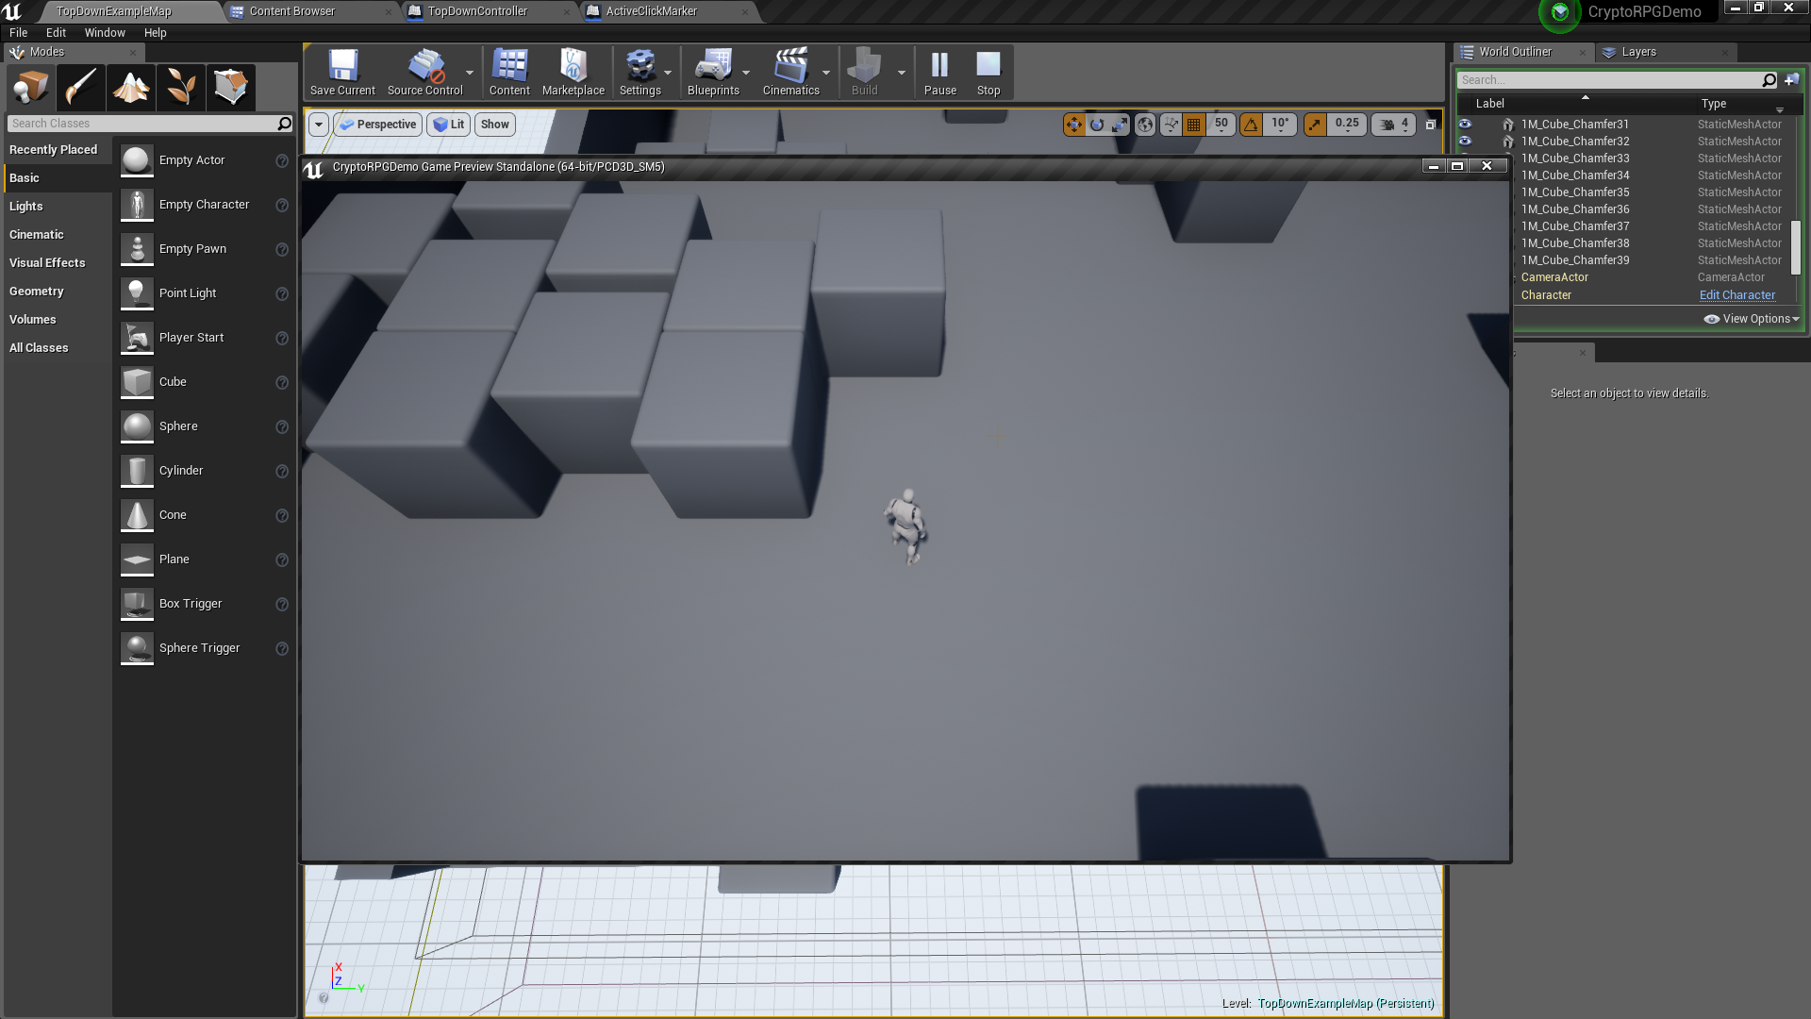This screenshot has height=1019, width=1811.
Task: Click the Build toolbar icon
Action: (864, 73)
